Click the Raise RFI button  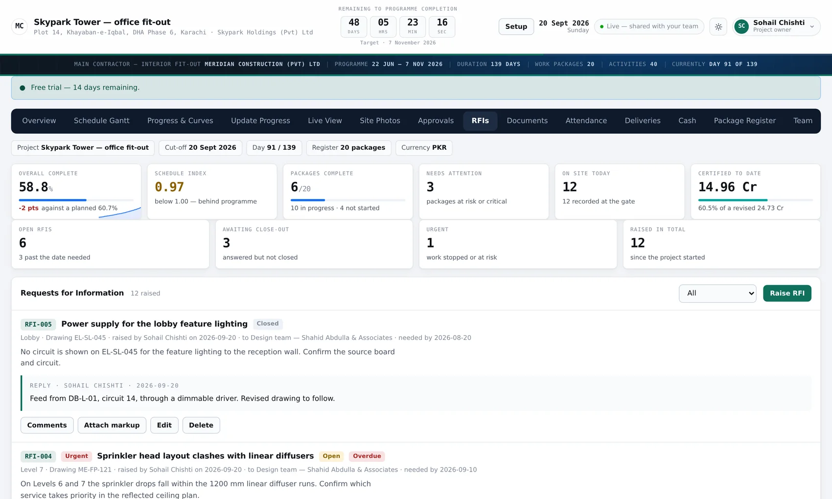tap(787, 294)
